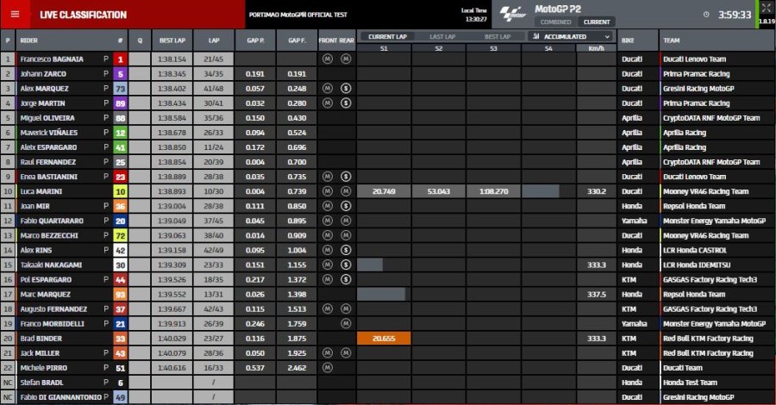Select rider Stefan BRADL
The image size is (776, 405).
[x=41, y=383]
